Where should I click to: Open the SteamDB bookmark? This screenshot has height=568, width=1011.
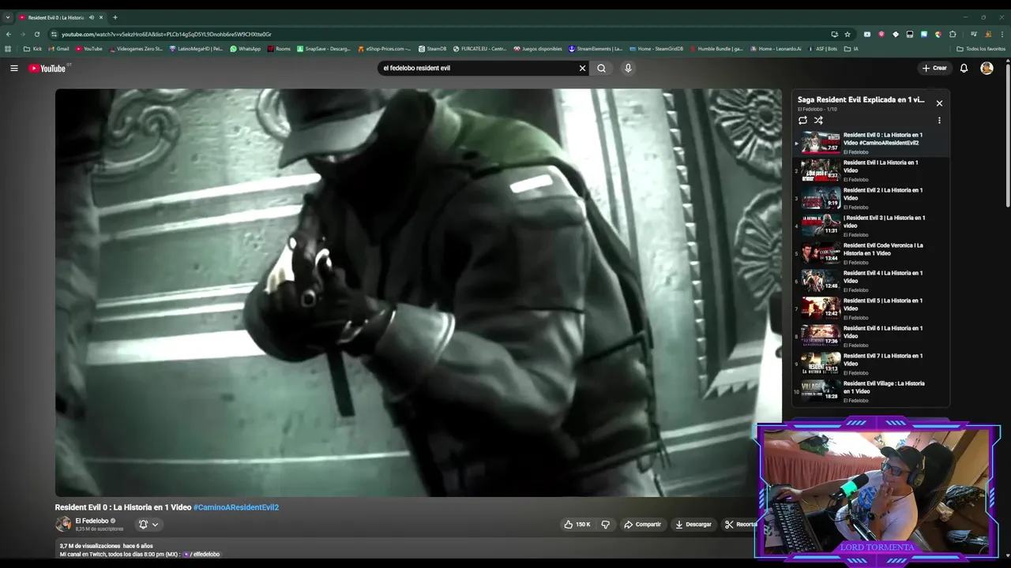tap(432, 49)
